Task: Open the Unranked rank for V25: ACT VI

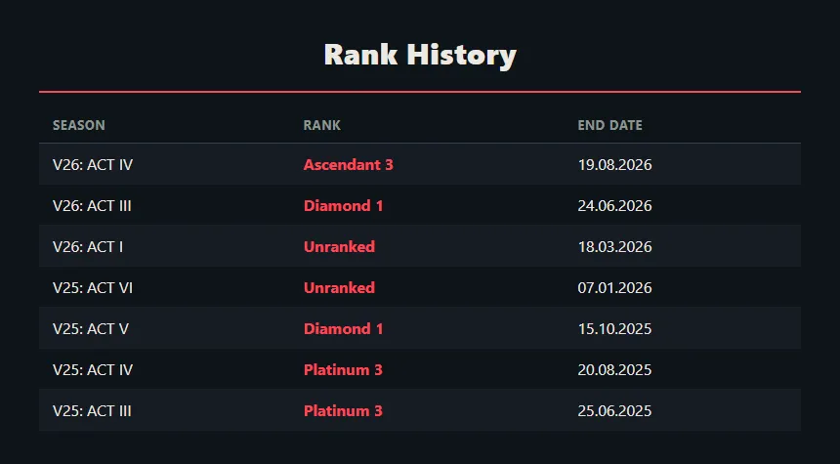Action: [x=339, y=288]
